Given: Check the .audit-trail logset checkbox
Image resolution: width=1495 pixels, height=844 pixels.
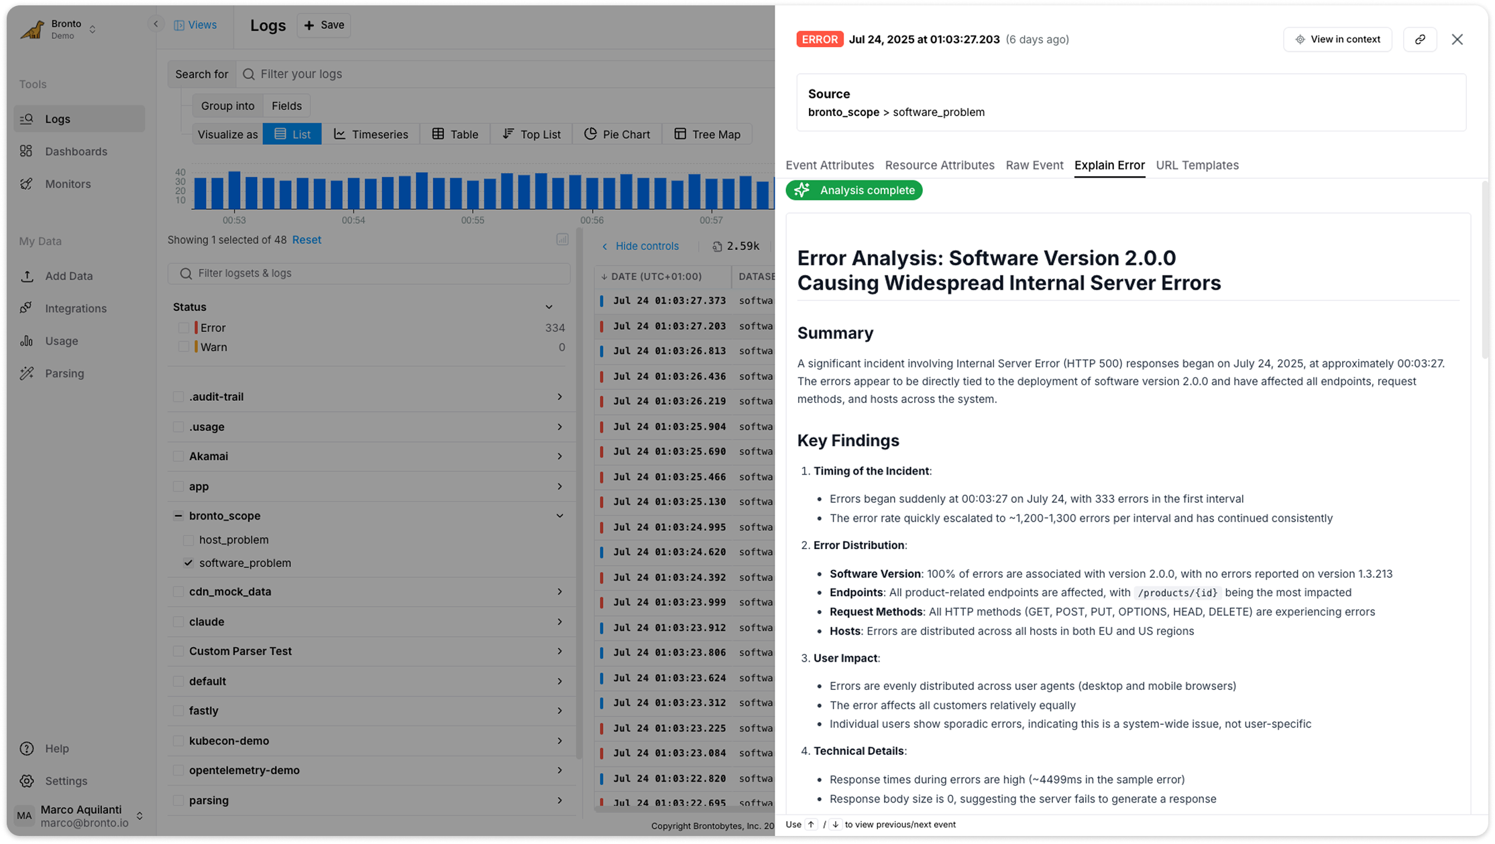Looking at the screenshot, I should 178,397.
